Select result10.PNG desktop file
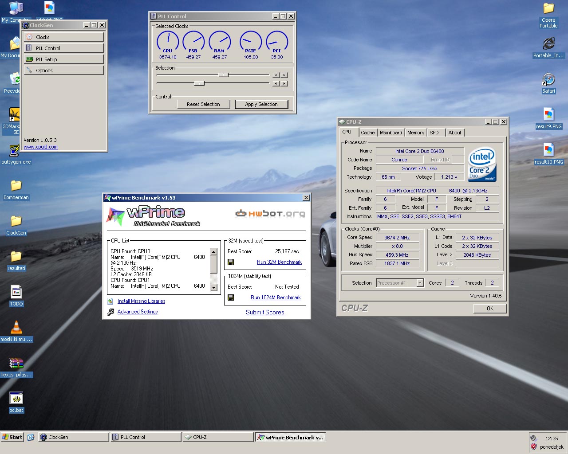This screenshot has height=454, width=568. pos(548,154)
